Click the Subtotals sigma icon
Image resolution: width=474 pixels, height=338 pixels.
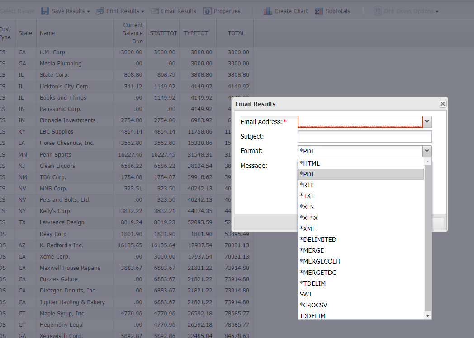pos(318,11)
